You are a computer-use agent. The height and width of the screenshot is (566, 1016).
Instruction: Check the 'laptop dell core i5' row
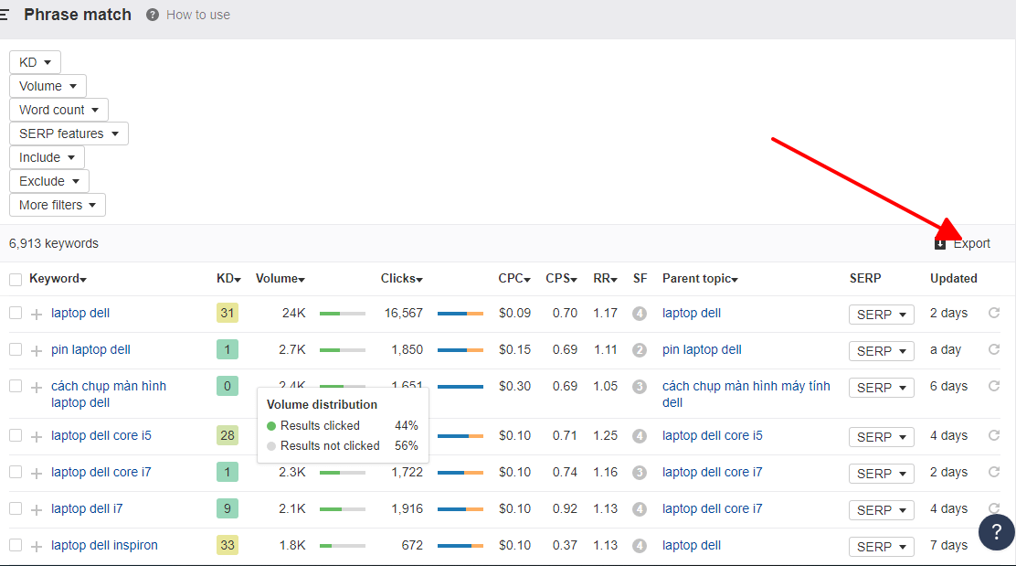(x=16, y=435)
